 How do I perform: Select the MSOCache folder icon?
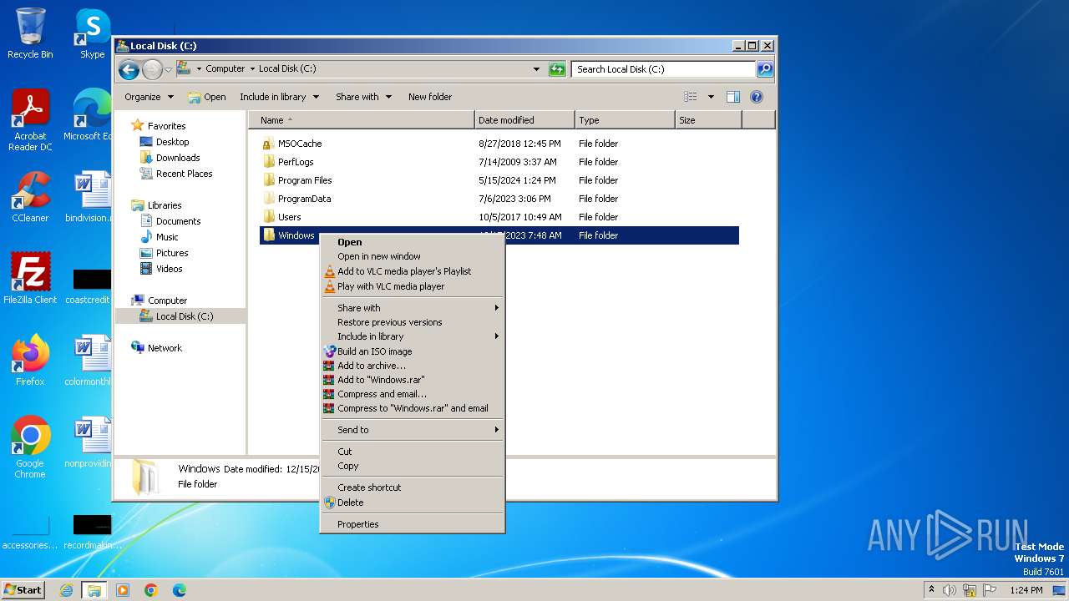point(268,144)
